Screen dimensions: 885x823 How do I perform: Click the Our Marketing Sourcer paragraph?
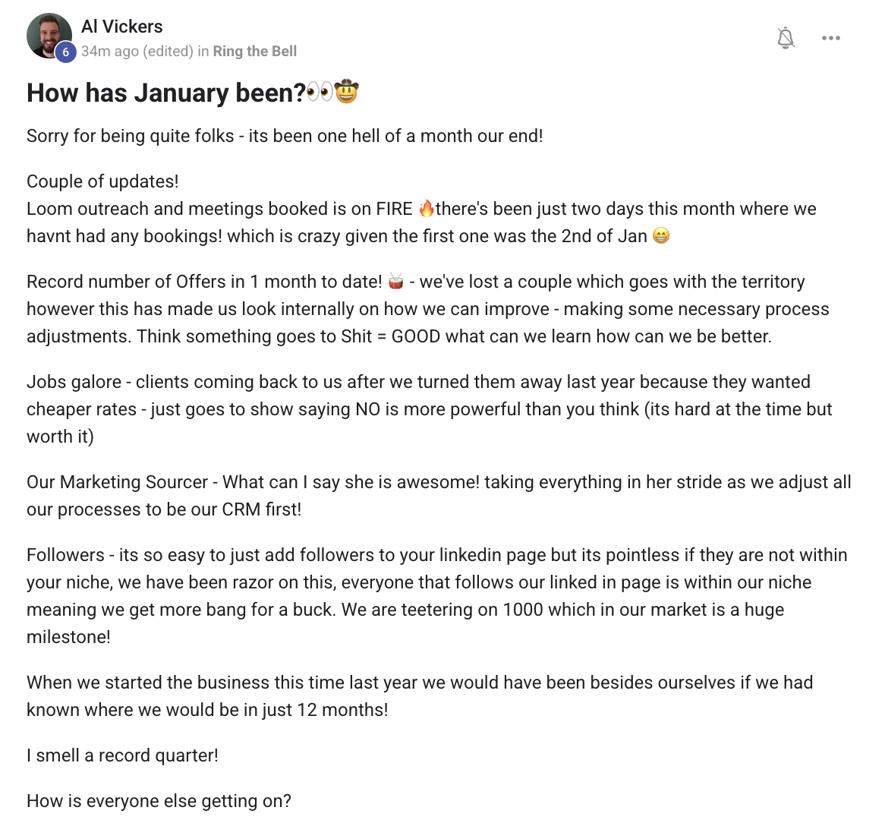439,496
